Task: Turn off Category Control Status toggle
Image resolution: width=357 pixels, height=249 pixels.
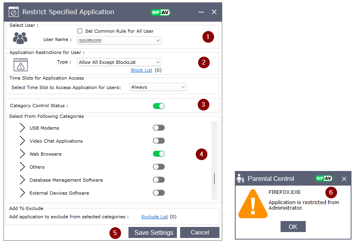Action: point(159,106)
